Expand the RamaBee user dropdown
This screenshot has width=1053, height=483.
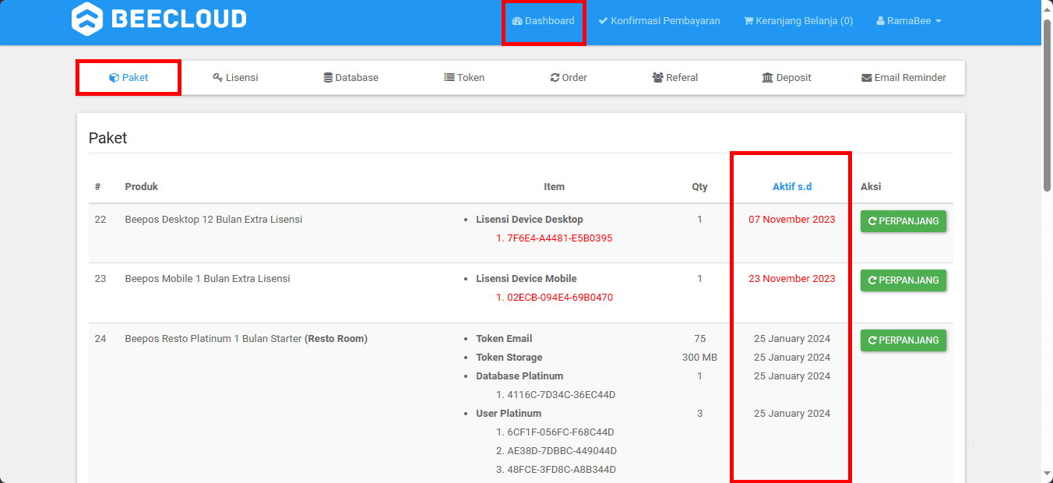909,21
